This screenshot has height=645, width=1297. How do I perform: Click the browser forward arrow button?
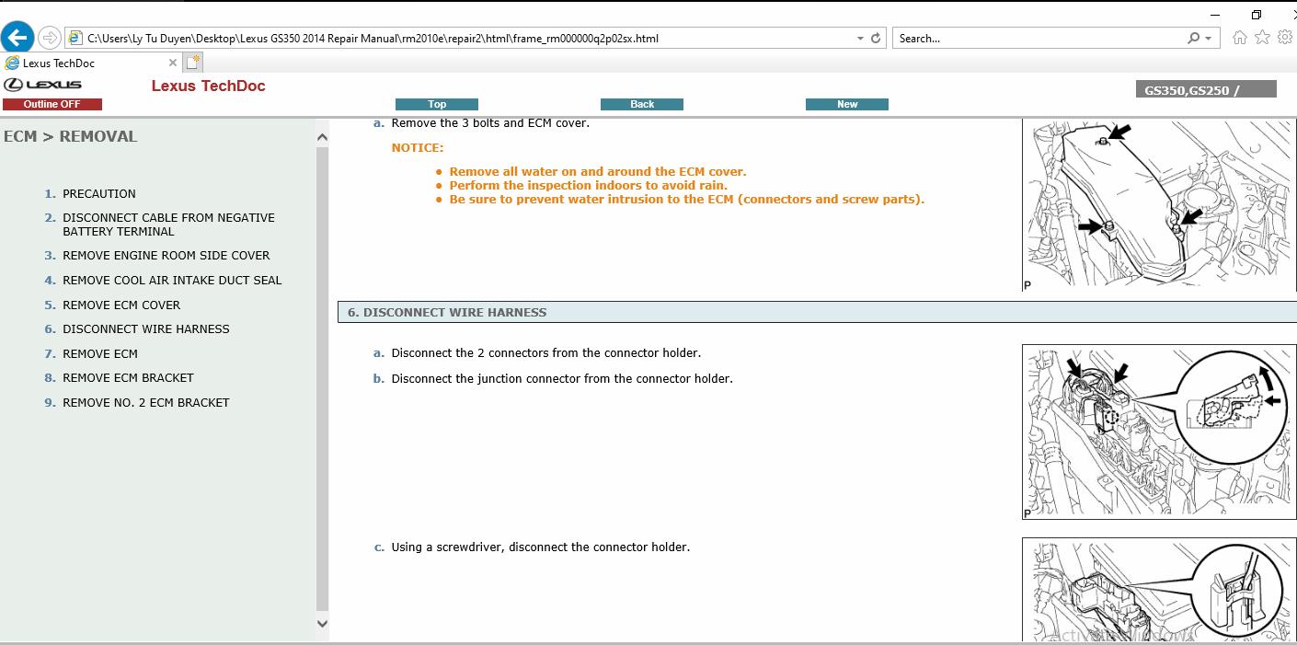coord(50,38)
